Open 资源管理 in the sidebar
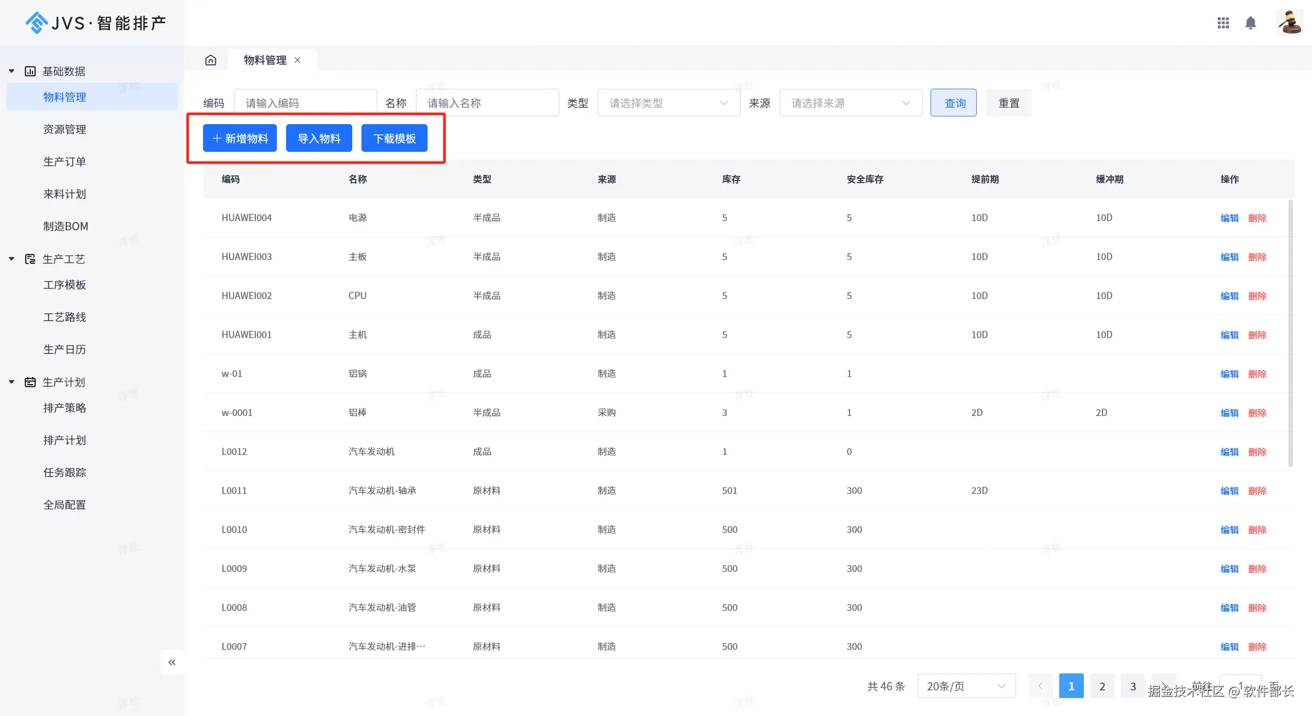This screenshot has height=716, width=1312. 65,129
